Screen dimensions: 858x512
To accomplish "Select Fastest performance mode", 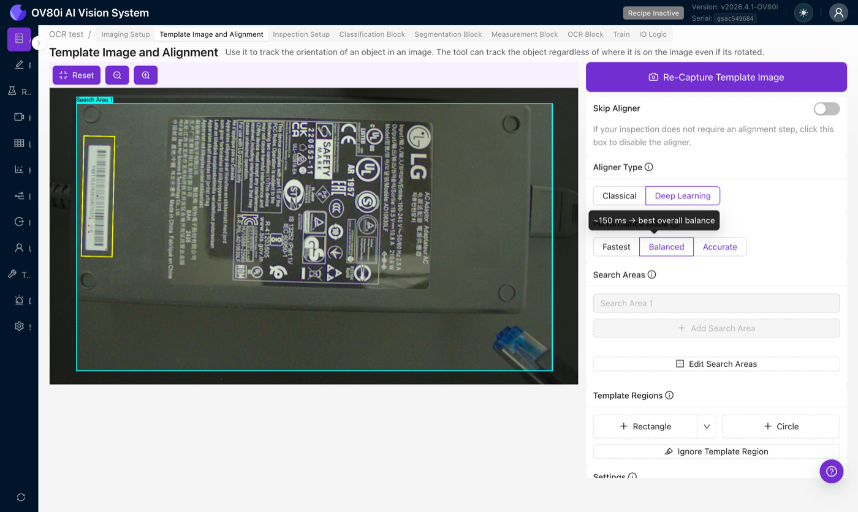I will click(616, 247).
